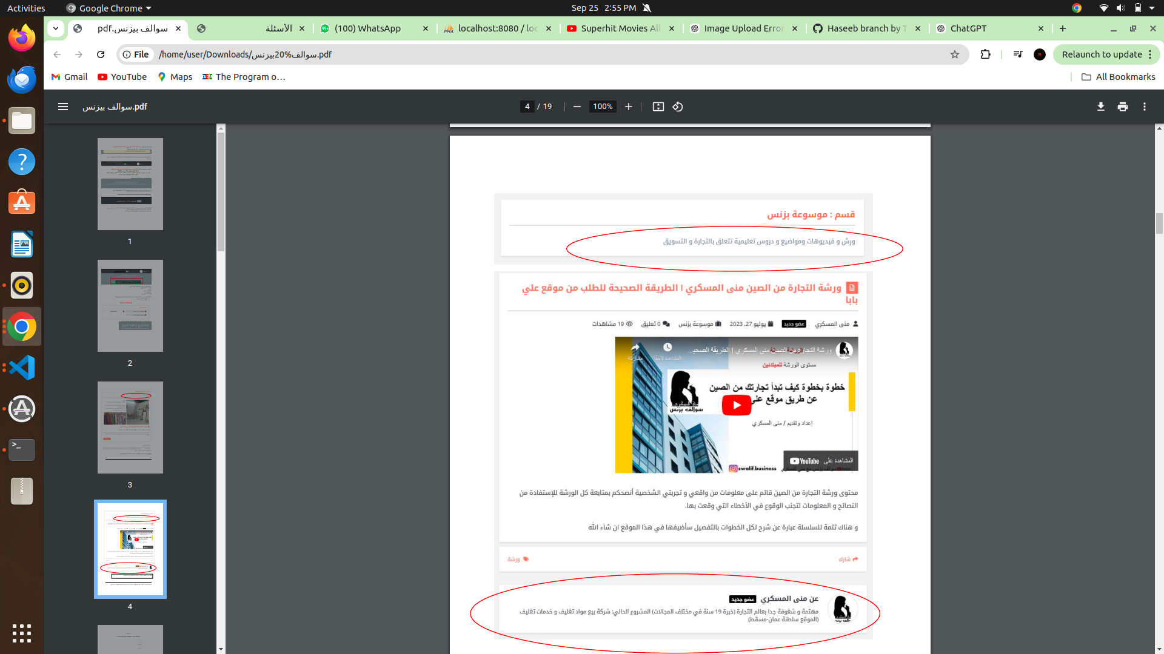Switch to the ChatGPT tab
Screen dimensions: 1164x654
click(x=968, y=28)
